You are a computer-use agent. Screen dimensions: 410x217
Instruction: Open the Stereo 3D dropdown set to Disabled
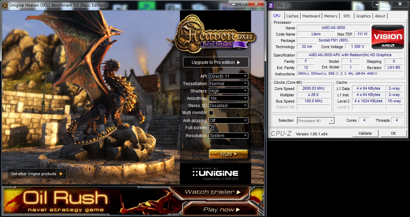pos(228,105)
